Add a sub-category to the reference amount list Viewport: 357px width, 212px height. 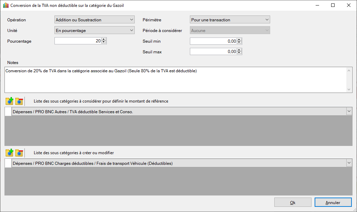[9, 102]
